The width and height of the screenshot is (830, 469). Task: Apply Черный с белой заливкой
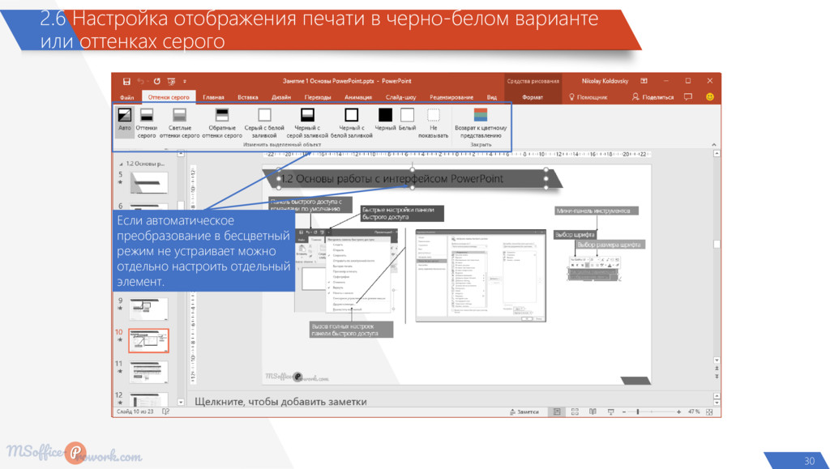352,123
